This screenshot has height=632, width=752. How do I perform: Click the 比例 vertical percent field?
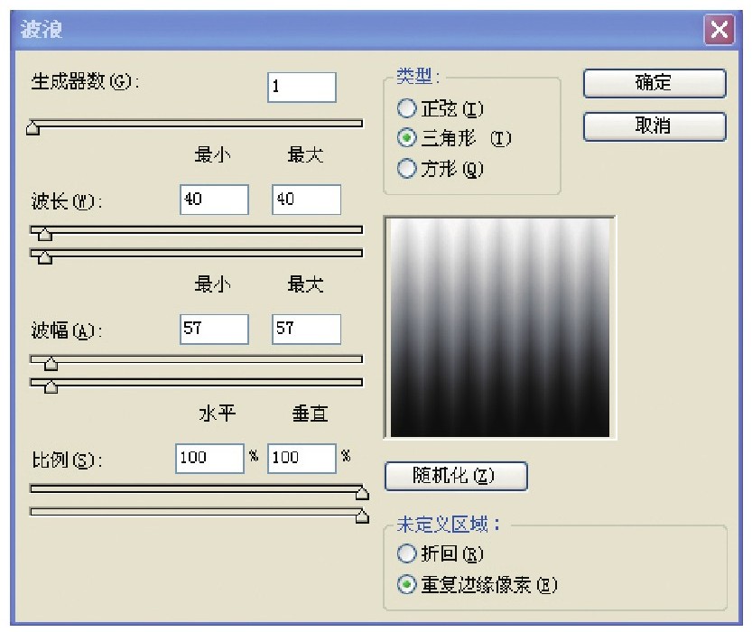302,459
